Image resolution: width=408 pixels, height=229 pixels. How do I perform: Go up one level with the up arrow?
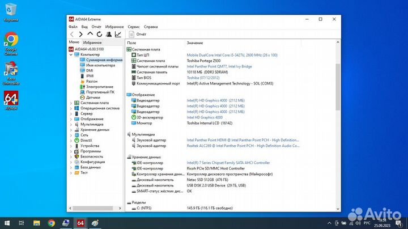90,34
